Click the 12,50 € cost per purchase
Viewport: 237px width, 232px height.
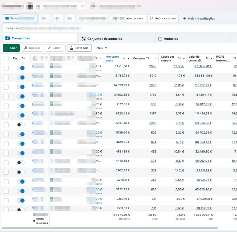179,66
